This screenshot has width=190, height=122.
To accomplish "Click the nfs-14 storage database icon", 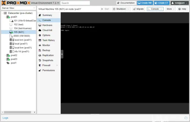I will pyautogui.click(x=11, y=52).
